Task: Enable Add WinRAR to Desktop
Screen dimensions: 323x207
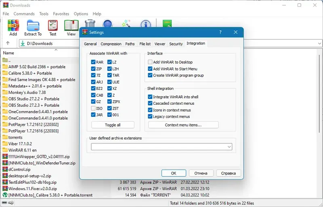Action: (150, 62)
